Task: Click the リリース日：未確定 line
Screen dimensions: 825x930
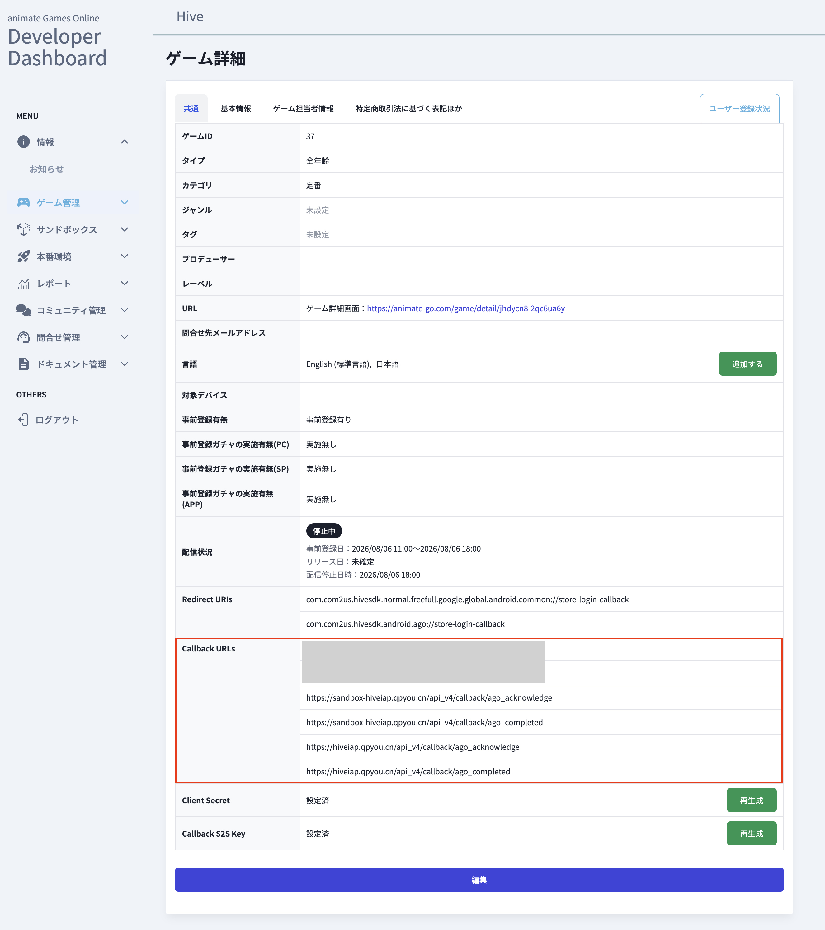Action: pyautogui.click(x=340, y=562)
